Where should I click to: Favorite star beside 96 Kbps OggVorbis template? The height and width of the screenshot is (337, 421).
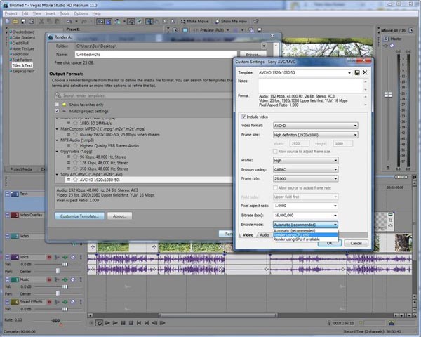click(76, 157)
